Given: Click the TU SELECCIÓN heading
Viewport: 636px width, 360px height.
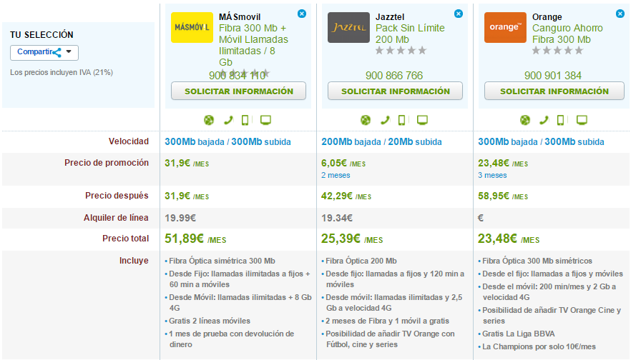Looking at the screenshot, I should point(41,35).
